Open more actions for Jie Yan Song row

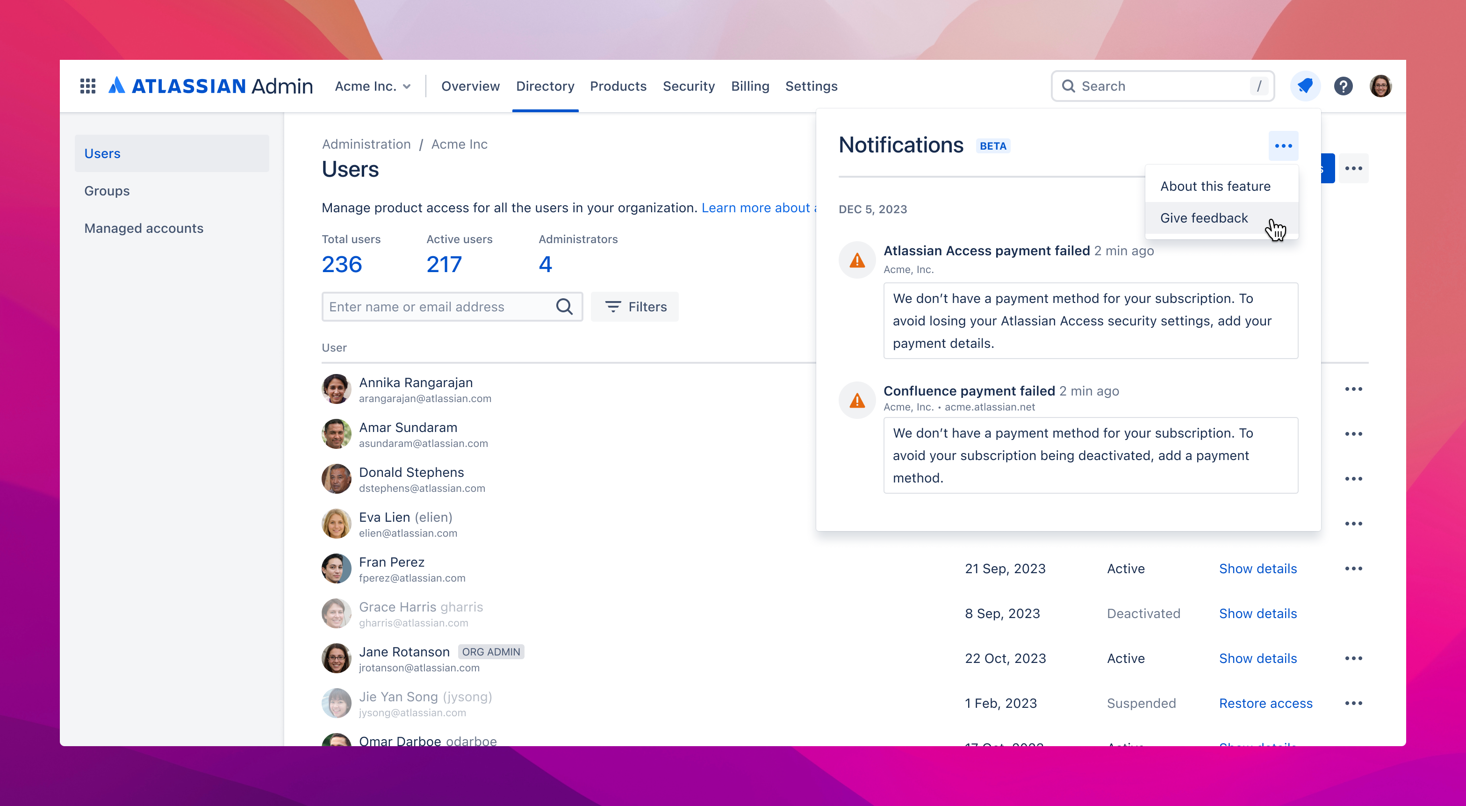1353,704
